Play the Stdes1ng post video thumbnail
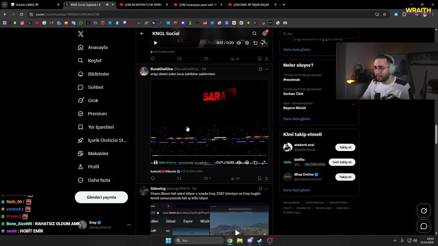The height and width of the screenshot is (246, 438). 237,233
